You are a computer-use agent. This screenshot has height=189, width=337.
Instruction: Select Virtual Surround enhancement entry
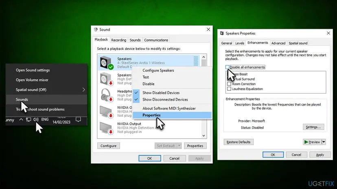tap(243, 79)
